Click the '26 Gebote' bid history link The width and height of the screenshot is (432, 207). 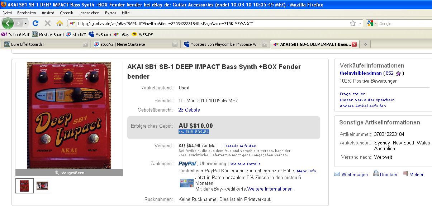pos(189,110)
